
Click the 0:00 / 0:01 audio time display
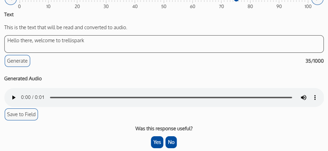(33, 97)
